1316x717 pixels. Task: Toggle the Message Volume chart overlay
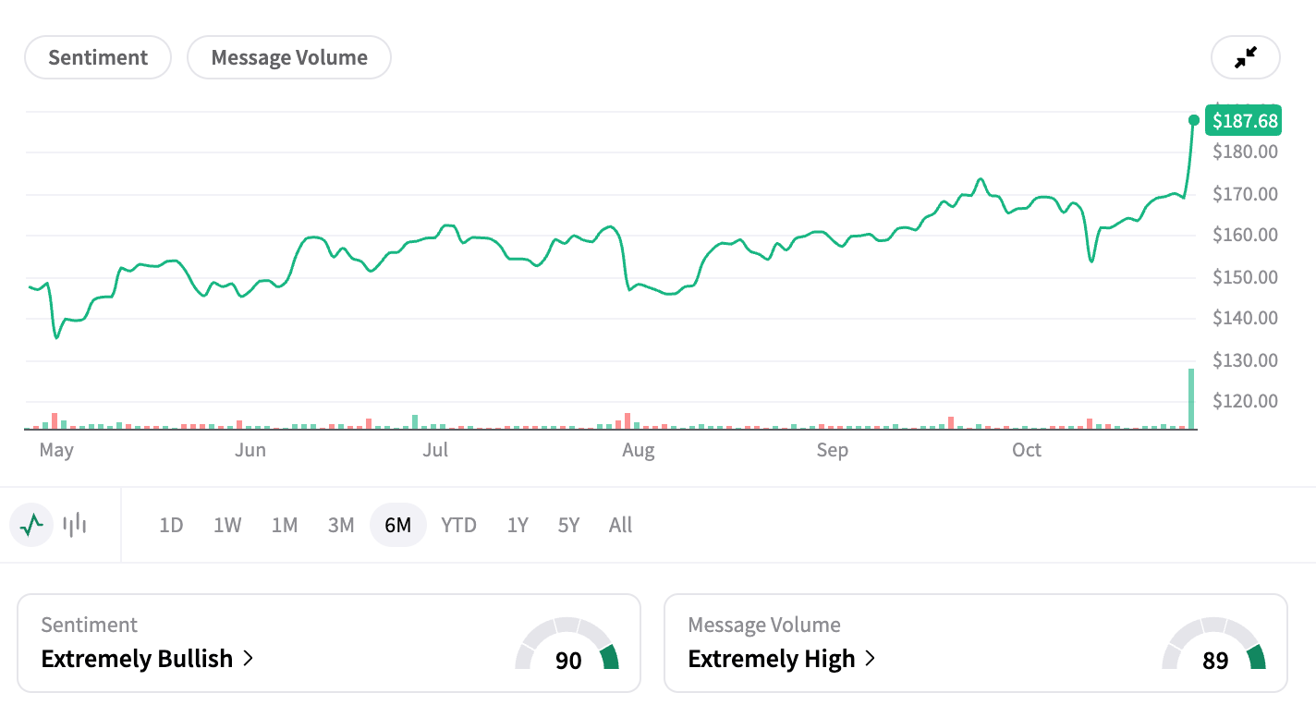tap(289, 57)
